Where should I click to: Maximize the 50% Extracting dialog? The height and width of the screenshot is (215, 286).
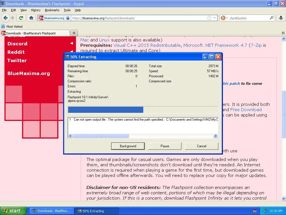click(x=212, y=57)
